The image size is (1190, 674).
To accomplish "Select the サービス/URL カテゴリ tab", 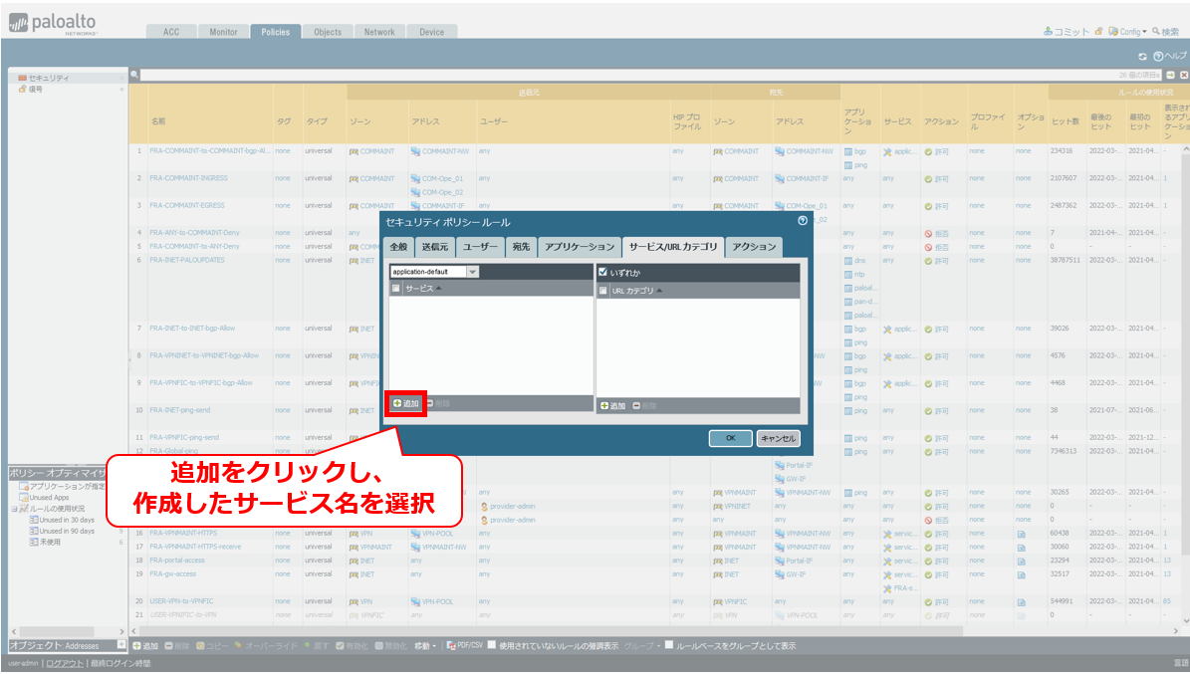I will pos(673,247).
